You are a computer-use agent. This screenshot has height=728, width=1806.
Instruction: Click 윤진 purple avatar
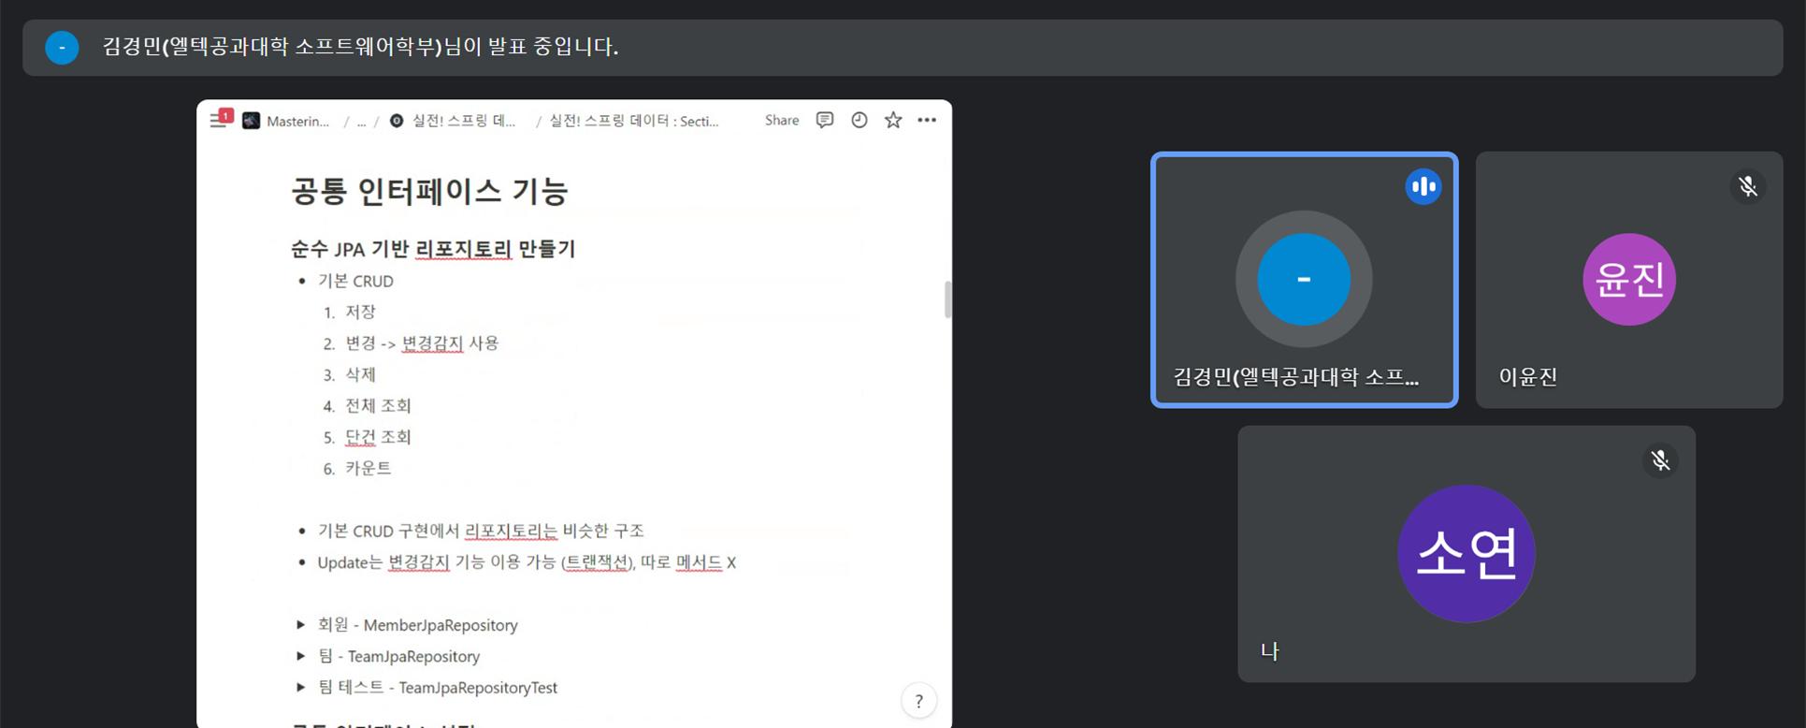click(x=1628, y=279)
